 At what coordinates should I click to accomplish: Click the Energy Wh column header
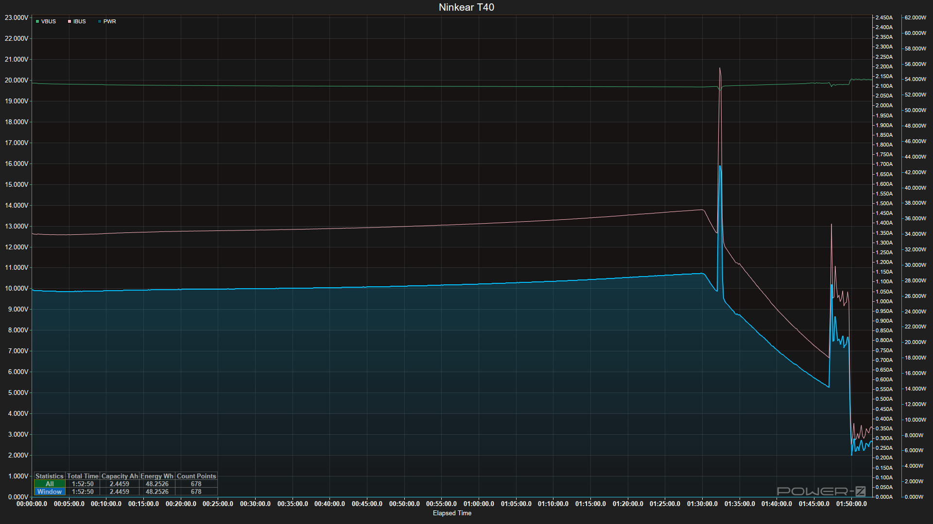click(x=157, y=476)
